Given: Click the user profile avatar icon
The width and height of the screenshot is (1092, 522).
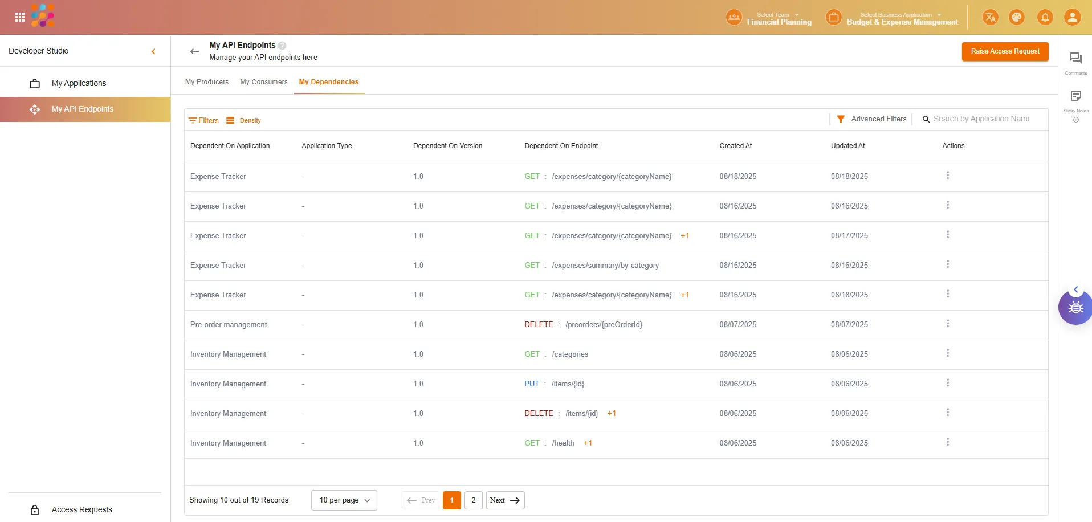Looking at the screenshot, I should (1072, 17).
